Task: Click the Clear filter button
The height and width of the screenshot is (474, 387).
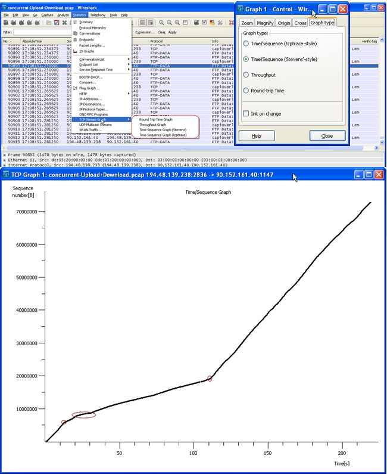Action: pos(161,32)
